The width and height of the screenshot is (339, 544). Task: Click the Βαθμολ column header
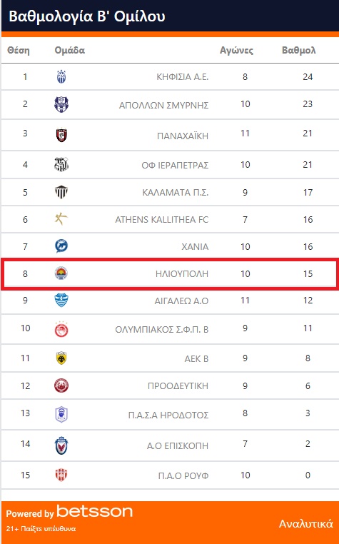pyautogui.click(x=299, y=50)
